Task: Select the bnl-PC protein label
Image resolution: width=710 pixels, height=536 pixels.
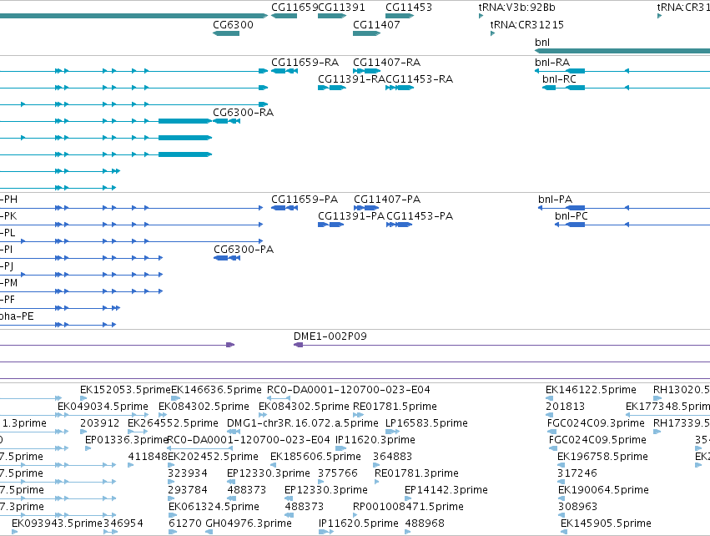Action: pos(571,216)
